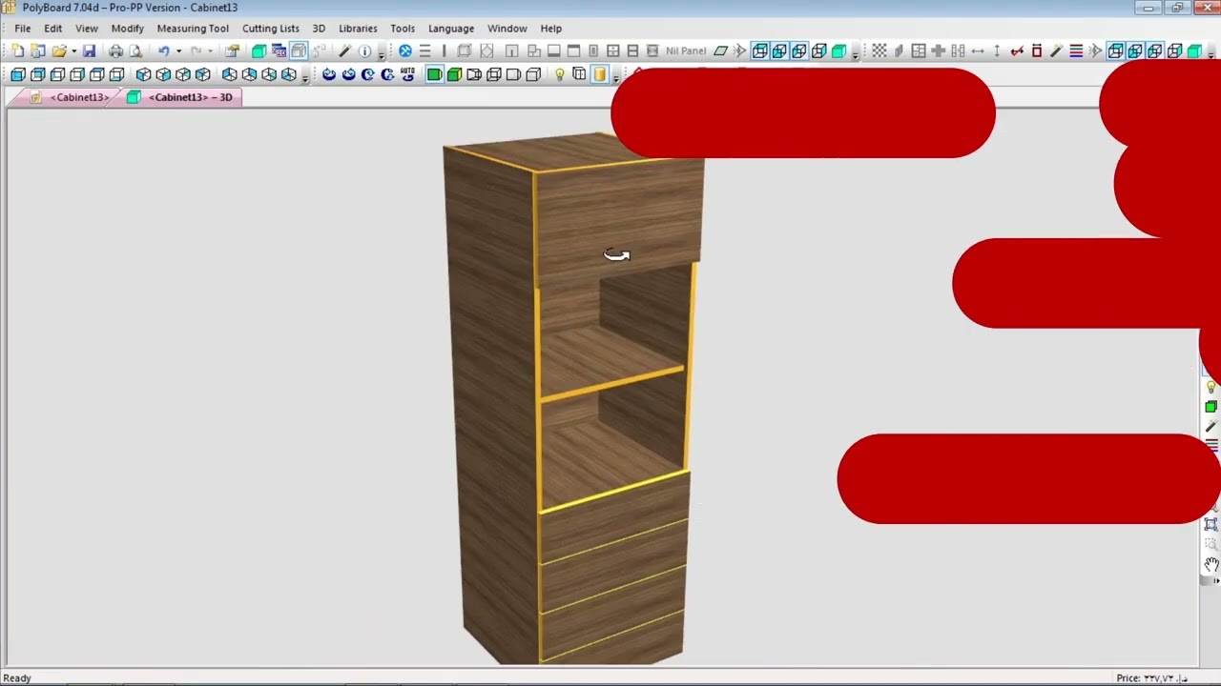Click the Nil Panel toolbar item
The image size is (1221, 686).
[686, 51]
